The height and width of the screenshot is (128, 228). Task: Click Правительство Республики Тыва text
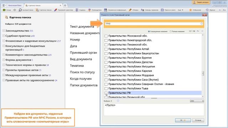[x=128, y=89]
